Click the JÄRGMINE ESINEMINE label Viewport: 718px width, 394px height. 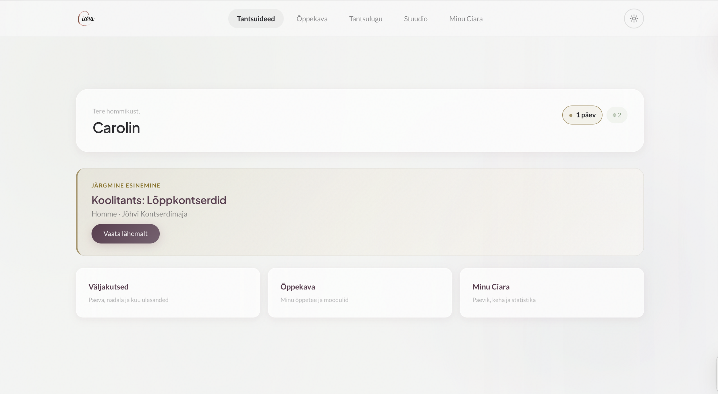[x=126, y=186]
